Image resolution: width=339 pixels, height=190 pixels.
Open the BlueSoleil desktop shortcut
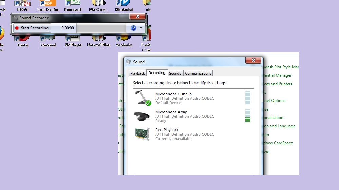tap(124, 6)
